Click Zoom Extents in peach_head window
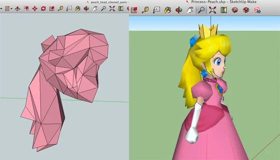This screenshot has height=160, width=280. [x=112, y=8]
